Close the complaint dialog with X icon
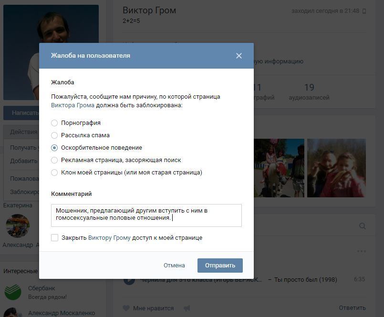This screenshot has height=317, width=384. (239, 56)
